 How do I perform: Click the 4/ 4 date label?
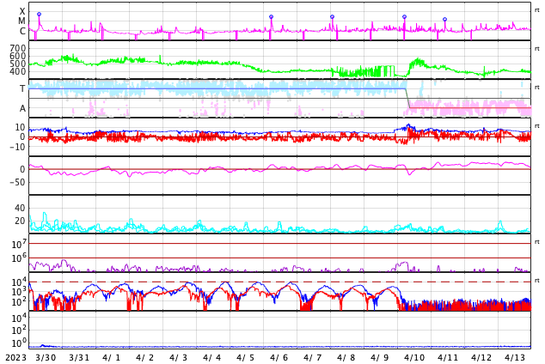pyautogui.click(x=212, y=358)
